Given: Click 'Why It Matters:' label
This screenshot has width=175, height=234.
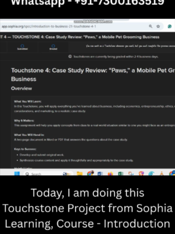Looking at the screenshot, I should 24,120.
